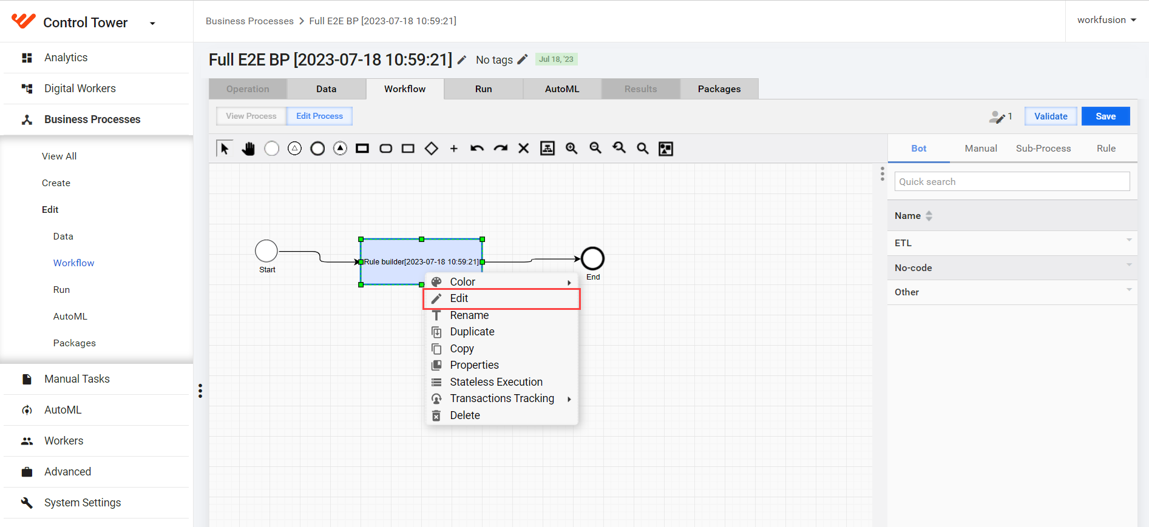Click the plus icon in toolbar
Viewport: 1149px width, 527px height.
[454, 149]
